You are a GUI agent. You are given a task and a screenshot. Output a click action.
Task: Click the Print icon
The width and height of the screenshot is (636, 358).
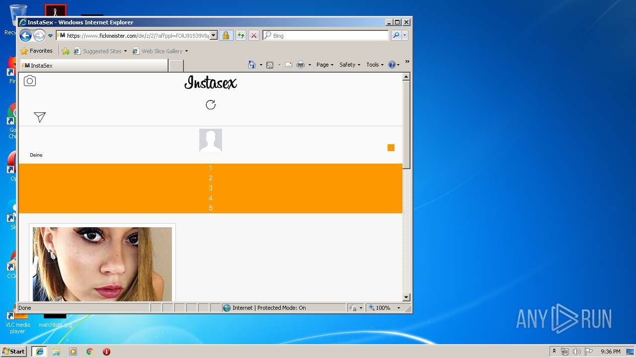coord(301,65)
